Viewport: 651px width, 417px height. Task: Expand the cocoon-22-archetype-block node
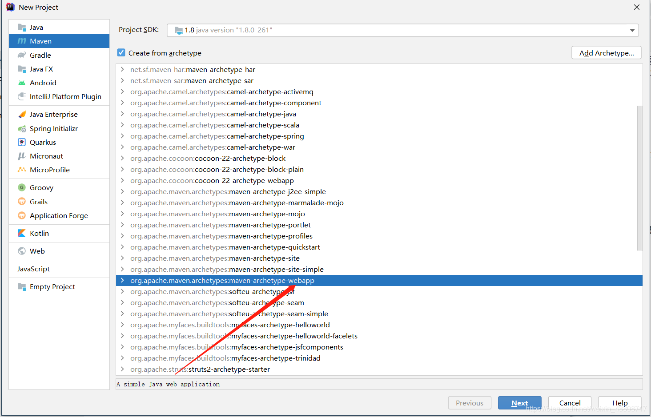click(122, 158)
